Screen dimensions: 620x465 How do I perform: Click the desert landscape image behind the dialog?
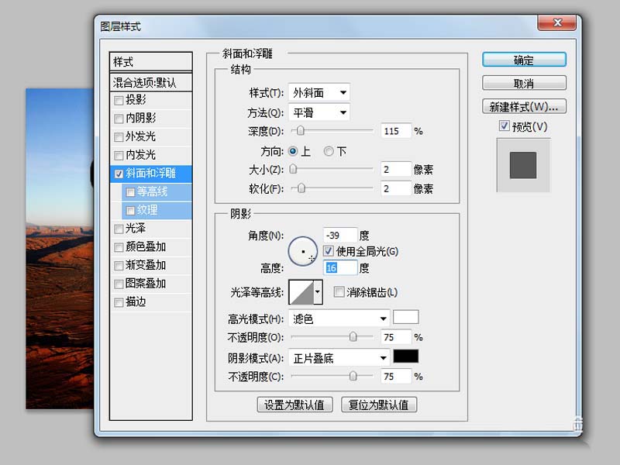point(60,248)
